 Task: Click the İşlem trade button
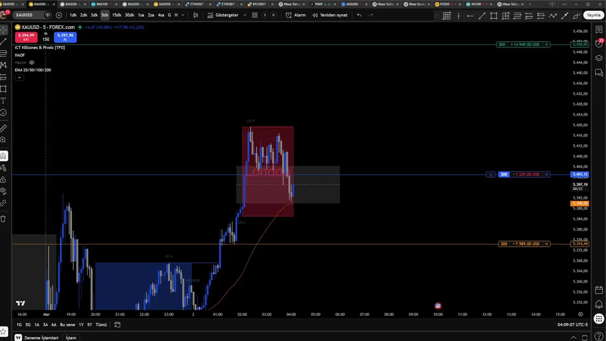click(71, 338)
